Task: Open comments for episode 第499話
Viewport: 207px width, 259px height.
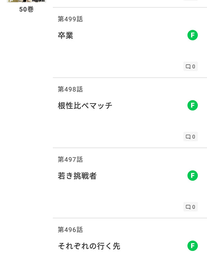Action: tap(190, 66)
